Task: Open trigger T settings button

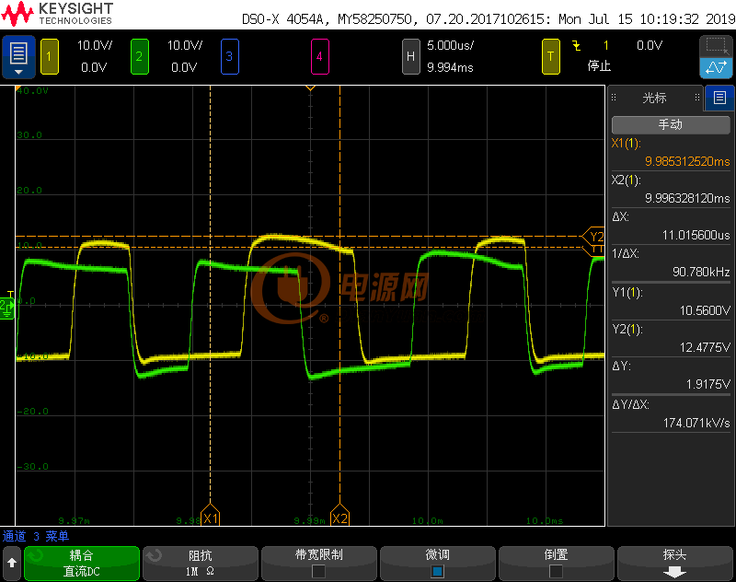Action: [550, 57]
